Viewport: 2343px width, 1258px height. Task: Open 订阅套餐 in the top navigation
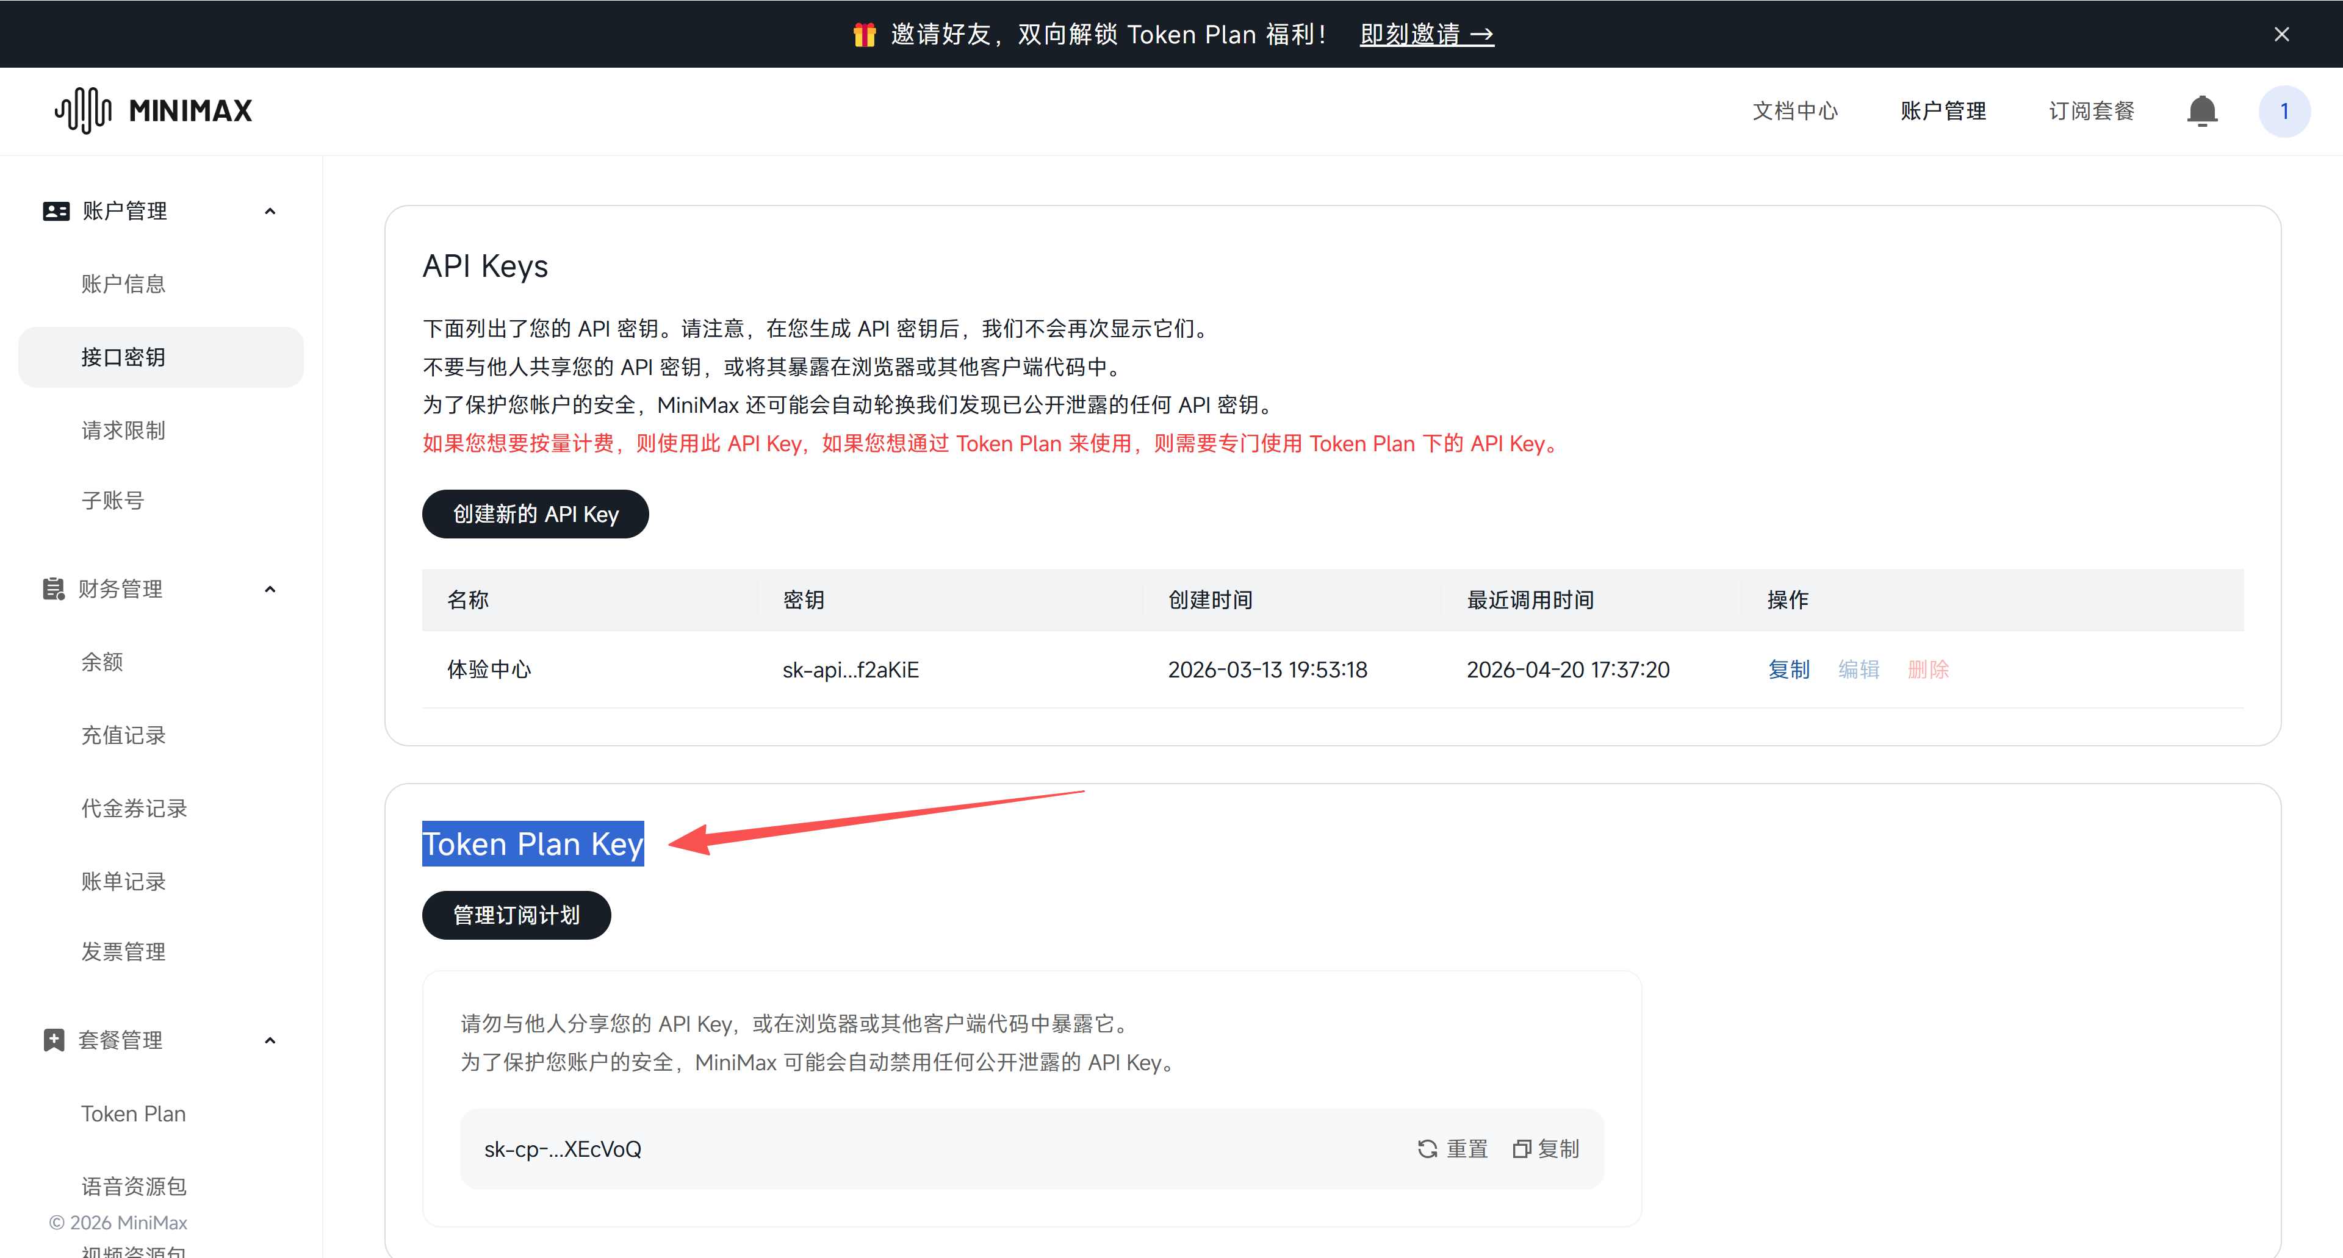tap(2091, 111)
